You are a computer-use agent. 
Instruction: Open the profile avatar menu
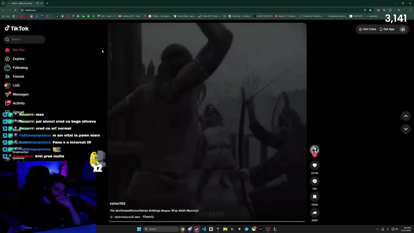click(402, 29)
